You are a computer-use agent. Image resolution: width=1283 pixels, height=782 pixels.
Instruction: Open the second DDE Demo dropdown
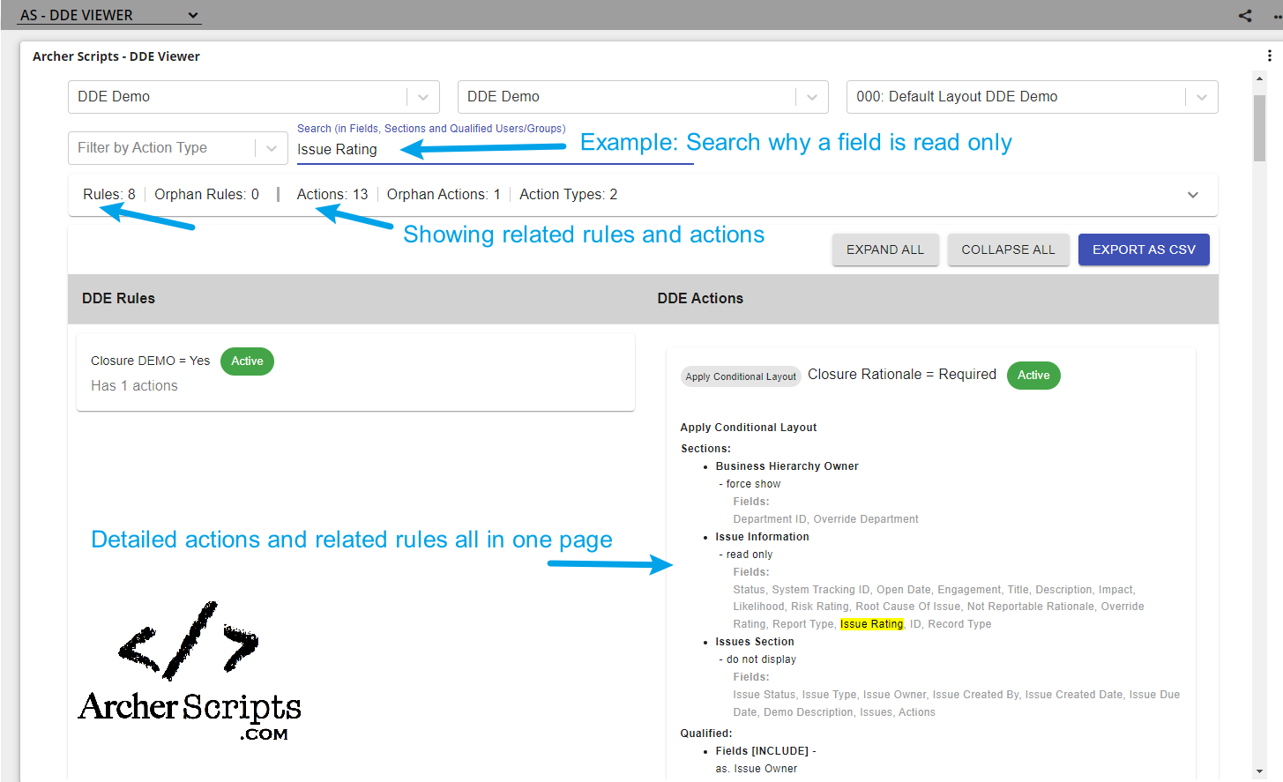(812, 97)
